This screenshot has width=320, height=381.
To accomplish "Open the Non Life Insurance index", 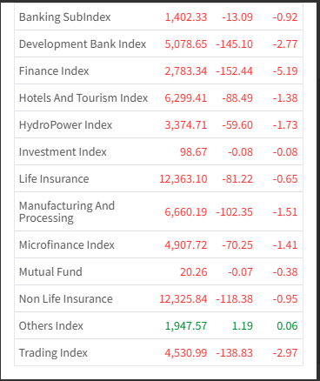I will pos(66,299).
